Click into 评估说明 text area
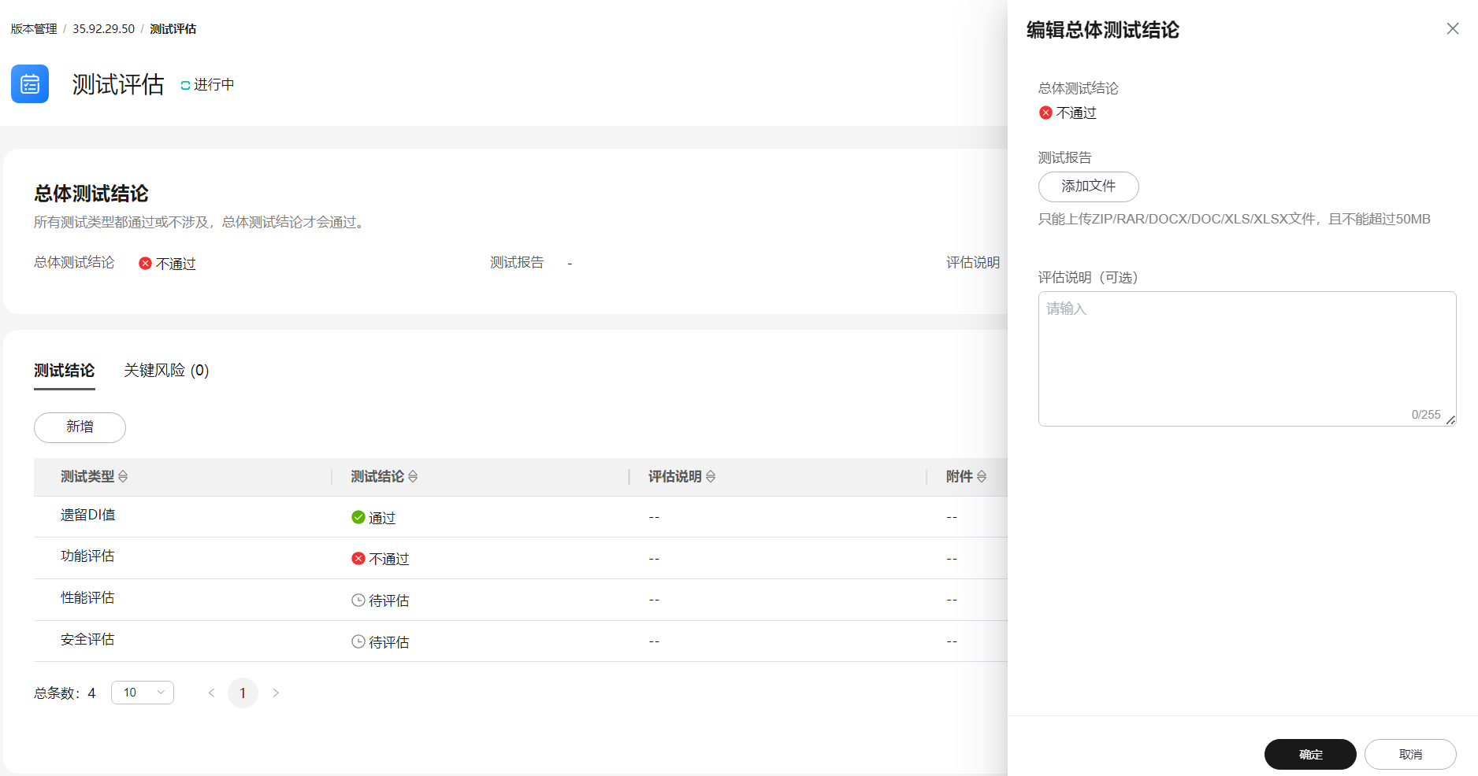The width and height of the screenshot is (1478, 776). 1246,358
